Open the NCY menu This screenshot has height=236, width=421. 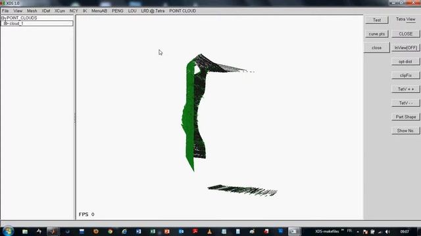[74, 11]
